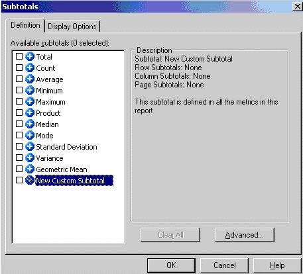Viewport: 303px width, 274px height.
Task: Enable the Maximum subtotal checkbox
Action: (19, 101)
